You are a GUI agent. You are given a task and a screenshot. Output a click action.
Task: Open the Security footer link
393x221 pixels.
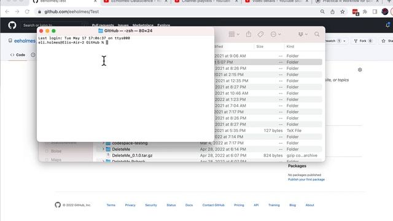(151, 205)
